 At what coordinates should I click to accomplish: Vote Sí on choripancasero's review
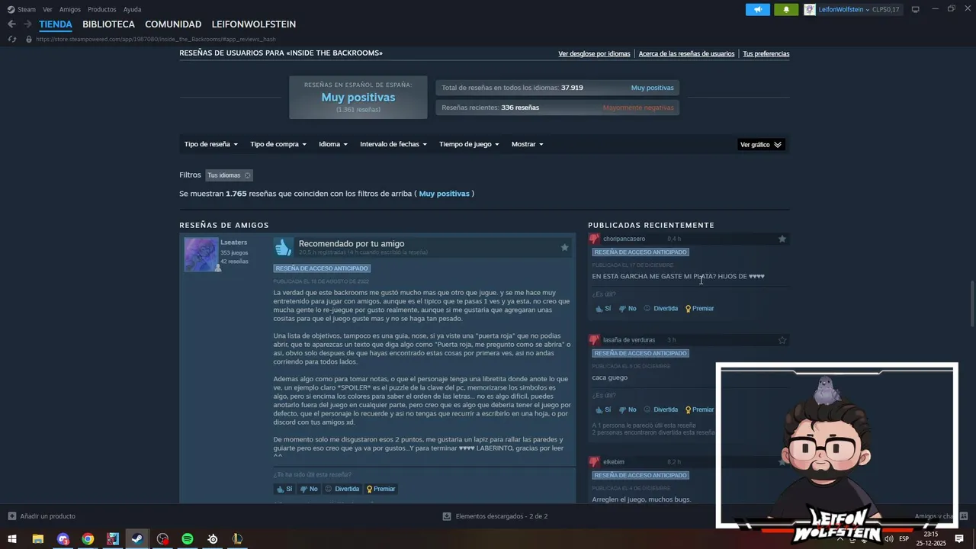(603, 308)
